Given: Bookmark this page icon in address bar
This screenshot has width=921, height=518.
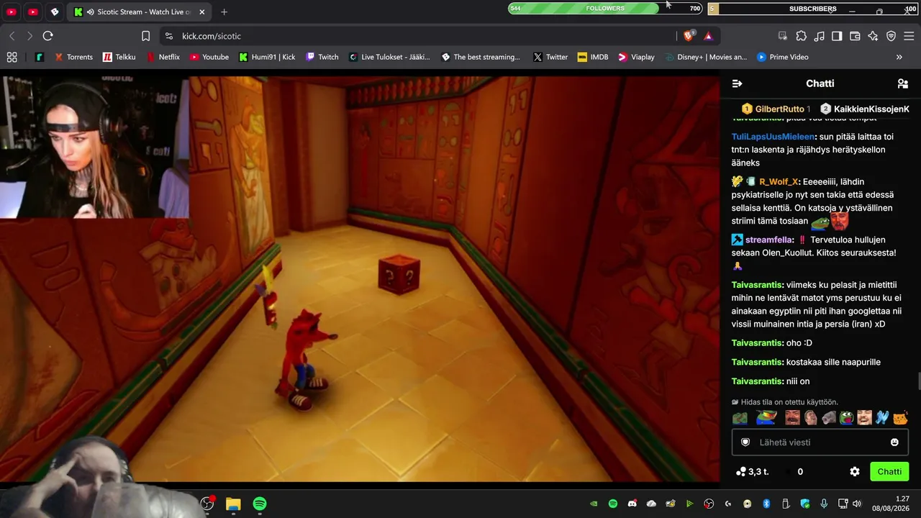Looking at the screenshot, I should point(145,36).
